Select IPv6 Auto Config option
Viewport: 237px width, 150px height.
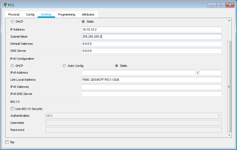point(64,66)
